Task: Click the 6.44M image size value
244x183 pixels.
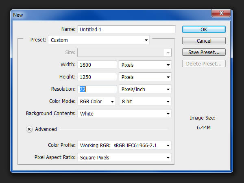Action: coord(204,128)
